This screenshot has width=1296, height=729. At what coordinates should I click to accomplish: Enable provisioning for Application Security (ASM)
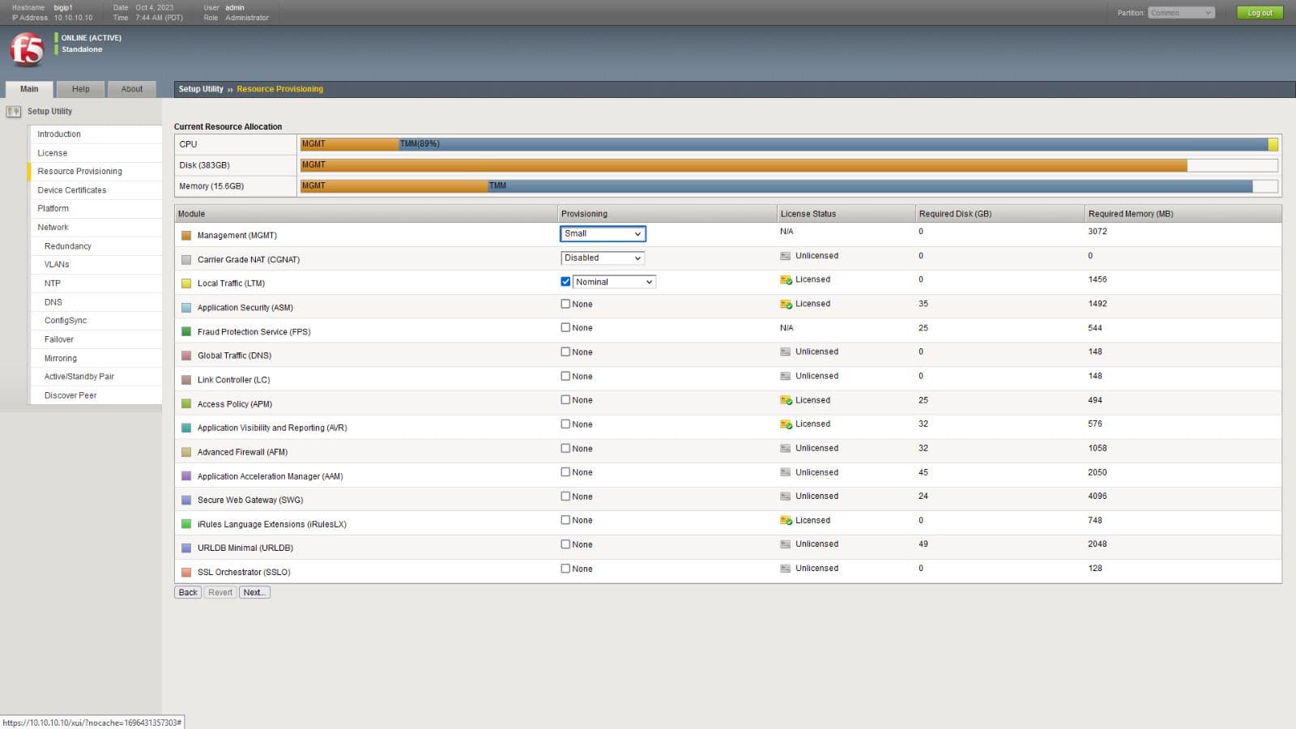coord(566,304)
